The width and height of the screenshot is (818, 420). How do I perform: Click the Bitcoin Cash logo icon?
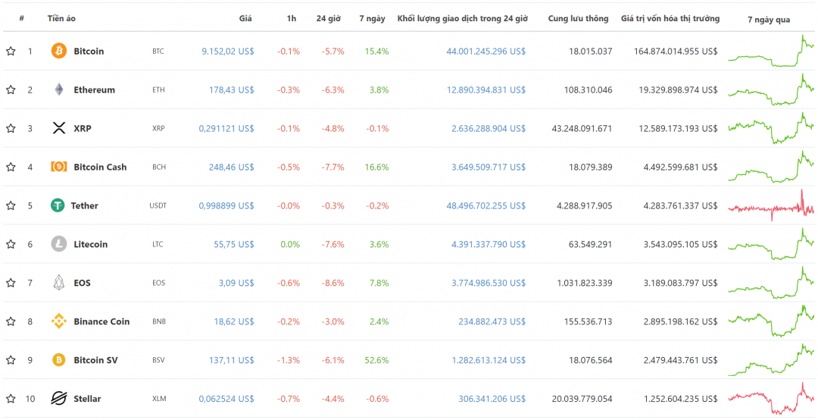[59, 167]
